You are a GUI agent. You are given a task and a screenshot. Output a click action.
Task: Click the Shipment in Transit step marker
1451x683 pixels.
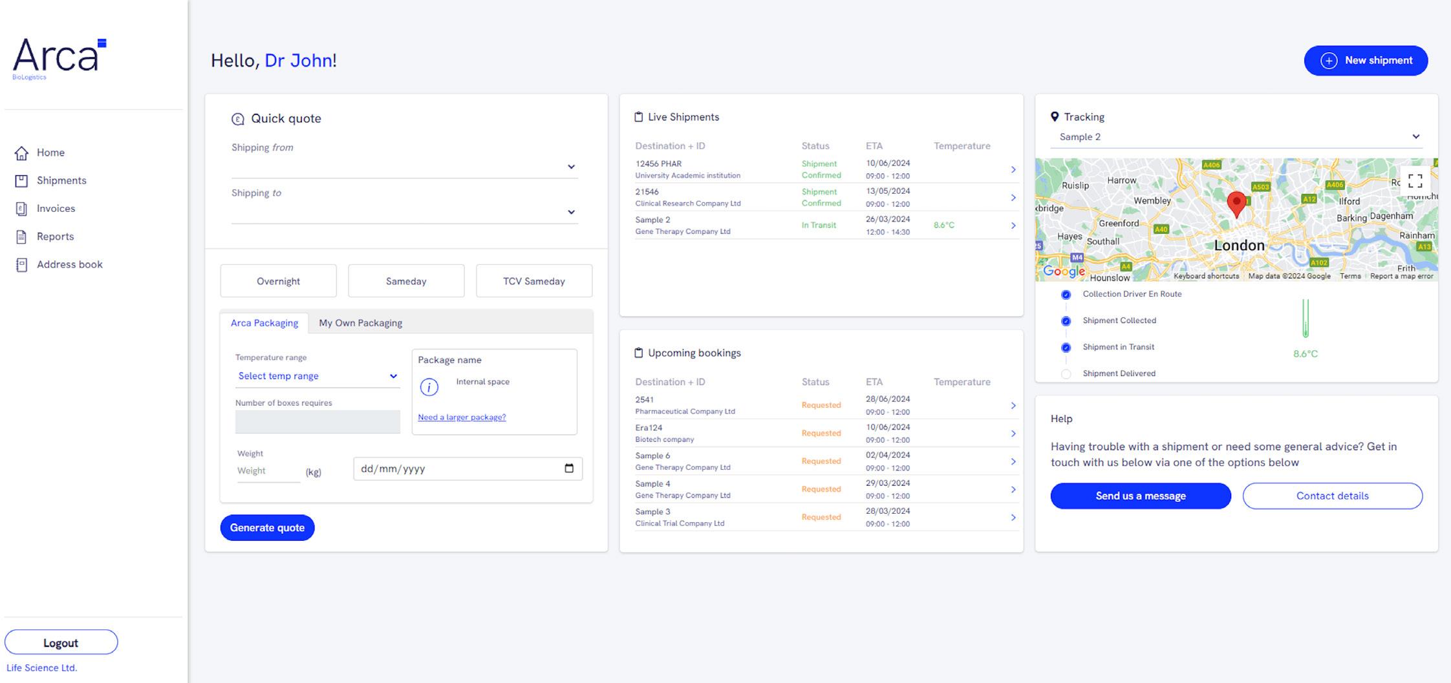(x=1066, y=348)
